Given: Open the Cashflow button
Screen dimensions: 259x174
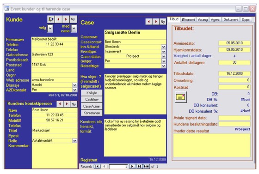Looking at the screenshot, I should point(92,100).
